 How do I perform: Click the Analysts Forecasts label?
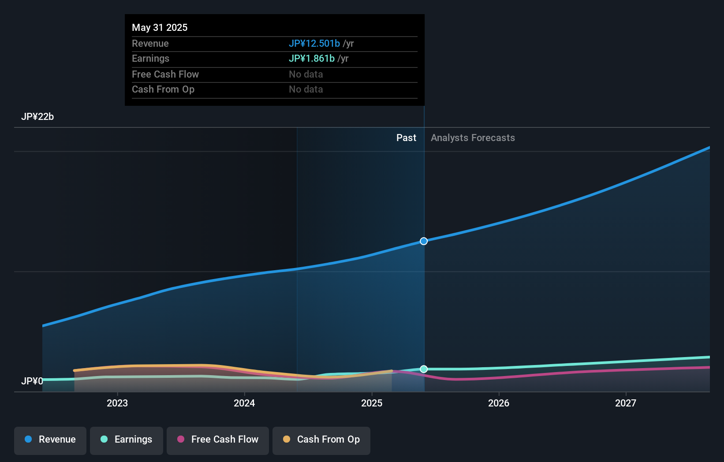click(473, 138)
